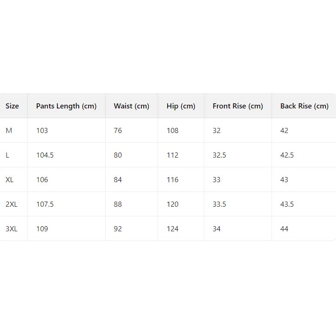Image resolution: width=336 pixels, height=336 pixels.
Task: Click pants length value 109
Action: click(x=42, y=229)
